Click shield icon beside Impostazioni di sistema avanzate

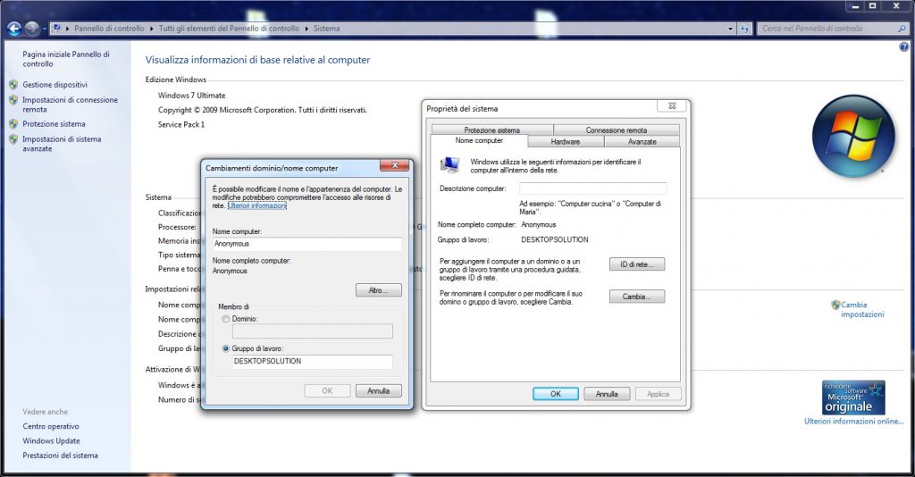pyautogui.click(x=13, y=138)
